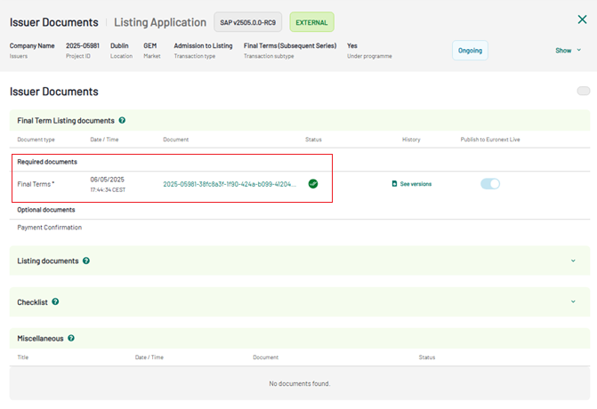Click Final Terms (Subsequent Series) transaction subtype
This screenshot has height=409, width=597.
pos(290,45)
